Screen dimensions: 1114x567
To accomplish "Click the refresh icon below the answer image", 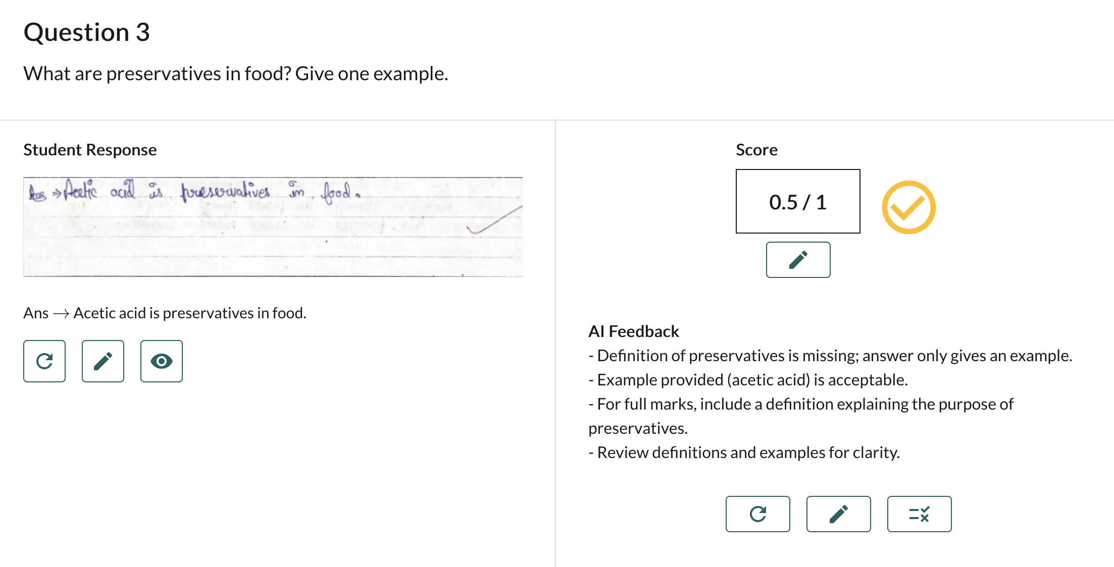I will tap(44, 361).
